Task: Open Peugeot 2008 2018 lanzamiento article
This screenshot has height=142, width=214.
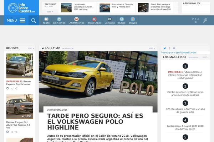Action: pyautogui.click(x=185, y=127)
